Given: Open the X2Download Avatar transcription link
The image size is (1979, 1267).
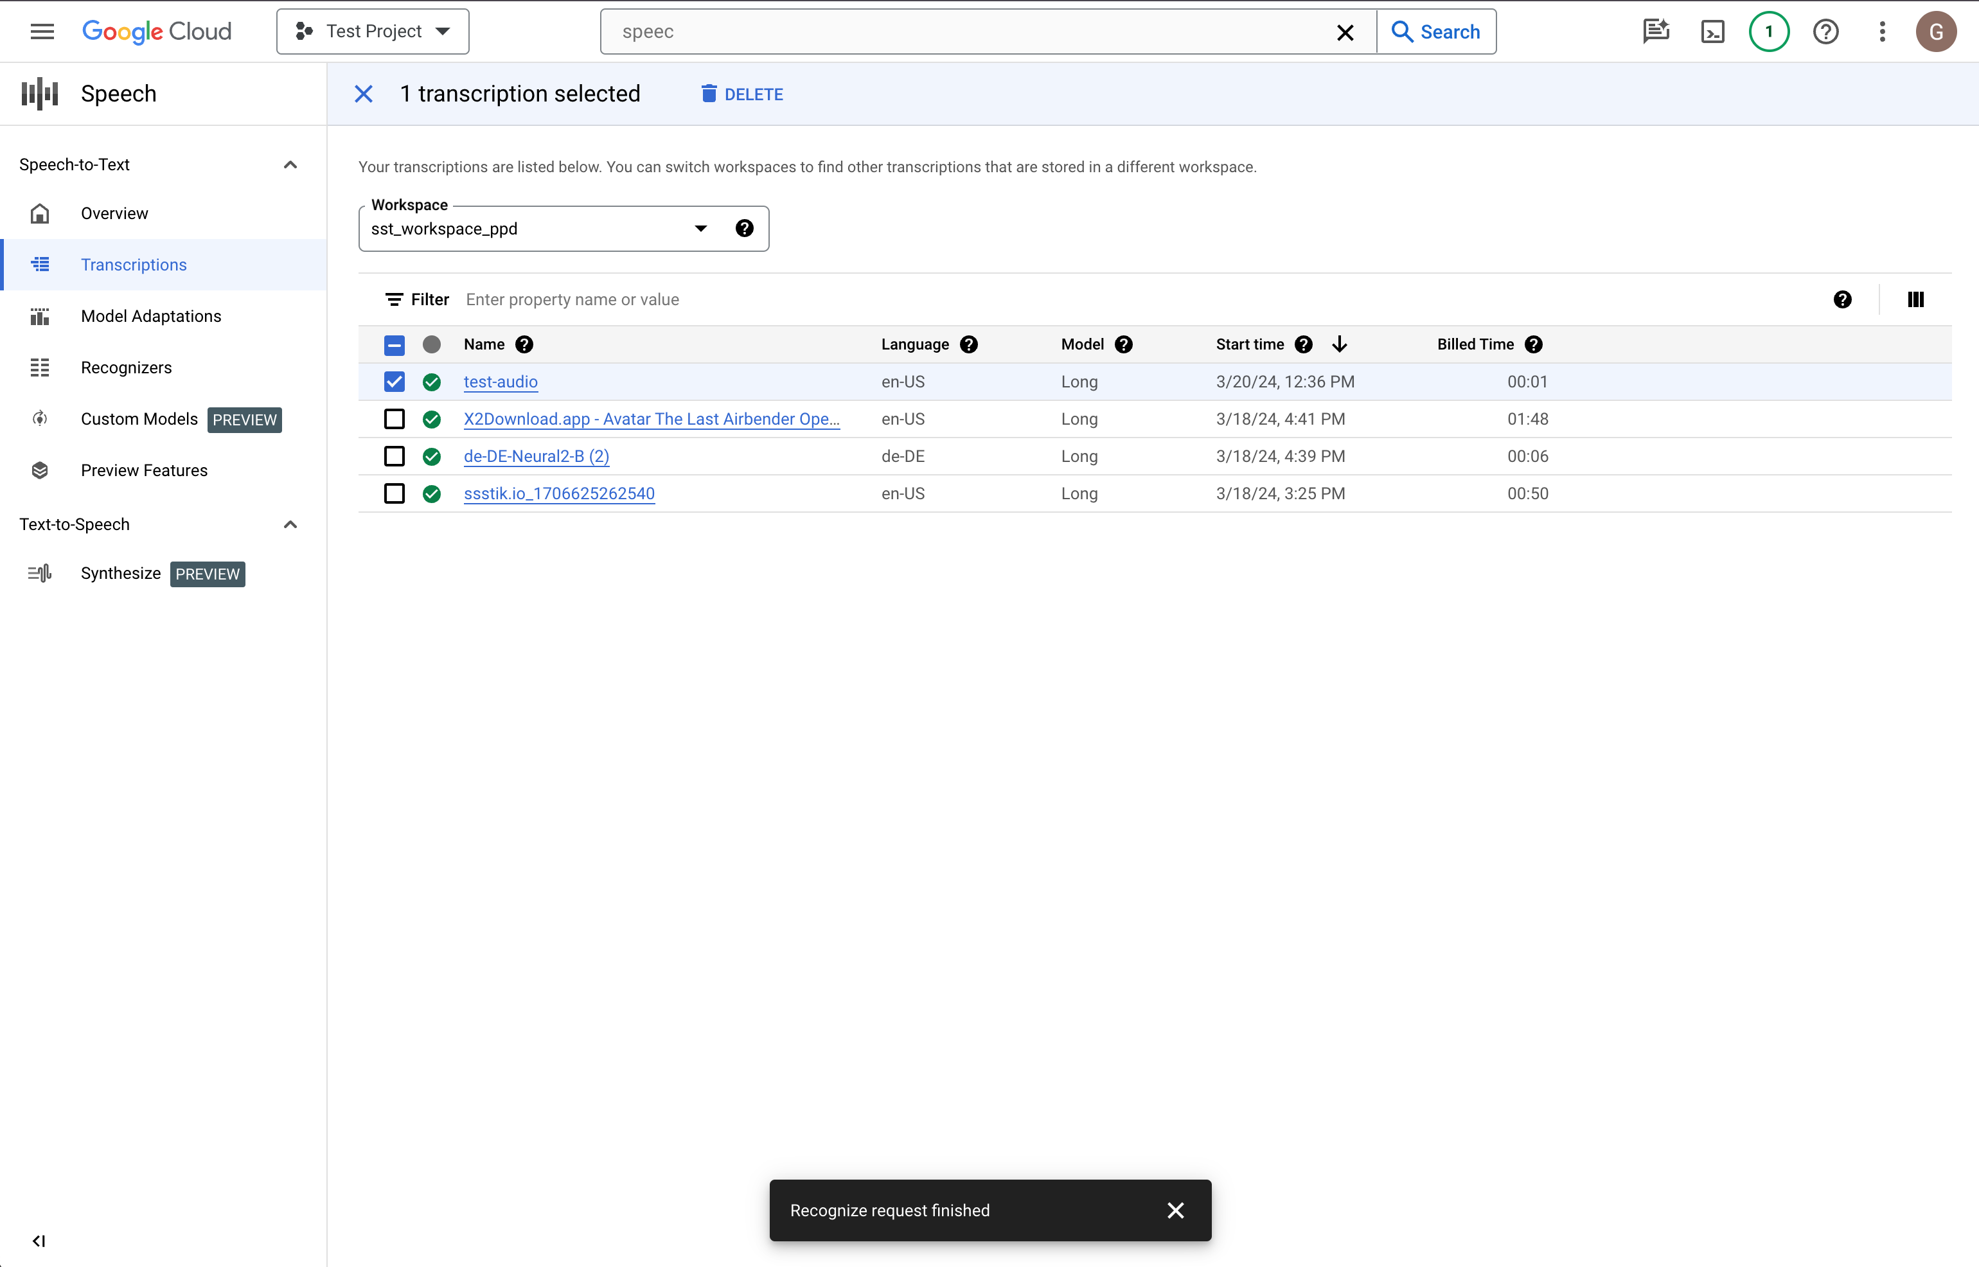Looking at the screenshot, I should pos(652,418).
